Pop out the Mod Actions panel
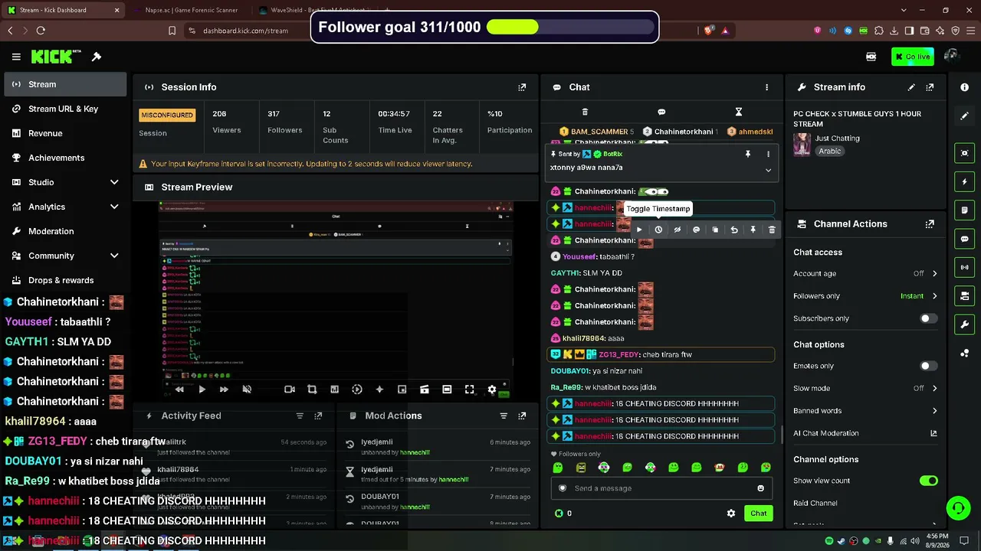 (522, 416)
